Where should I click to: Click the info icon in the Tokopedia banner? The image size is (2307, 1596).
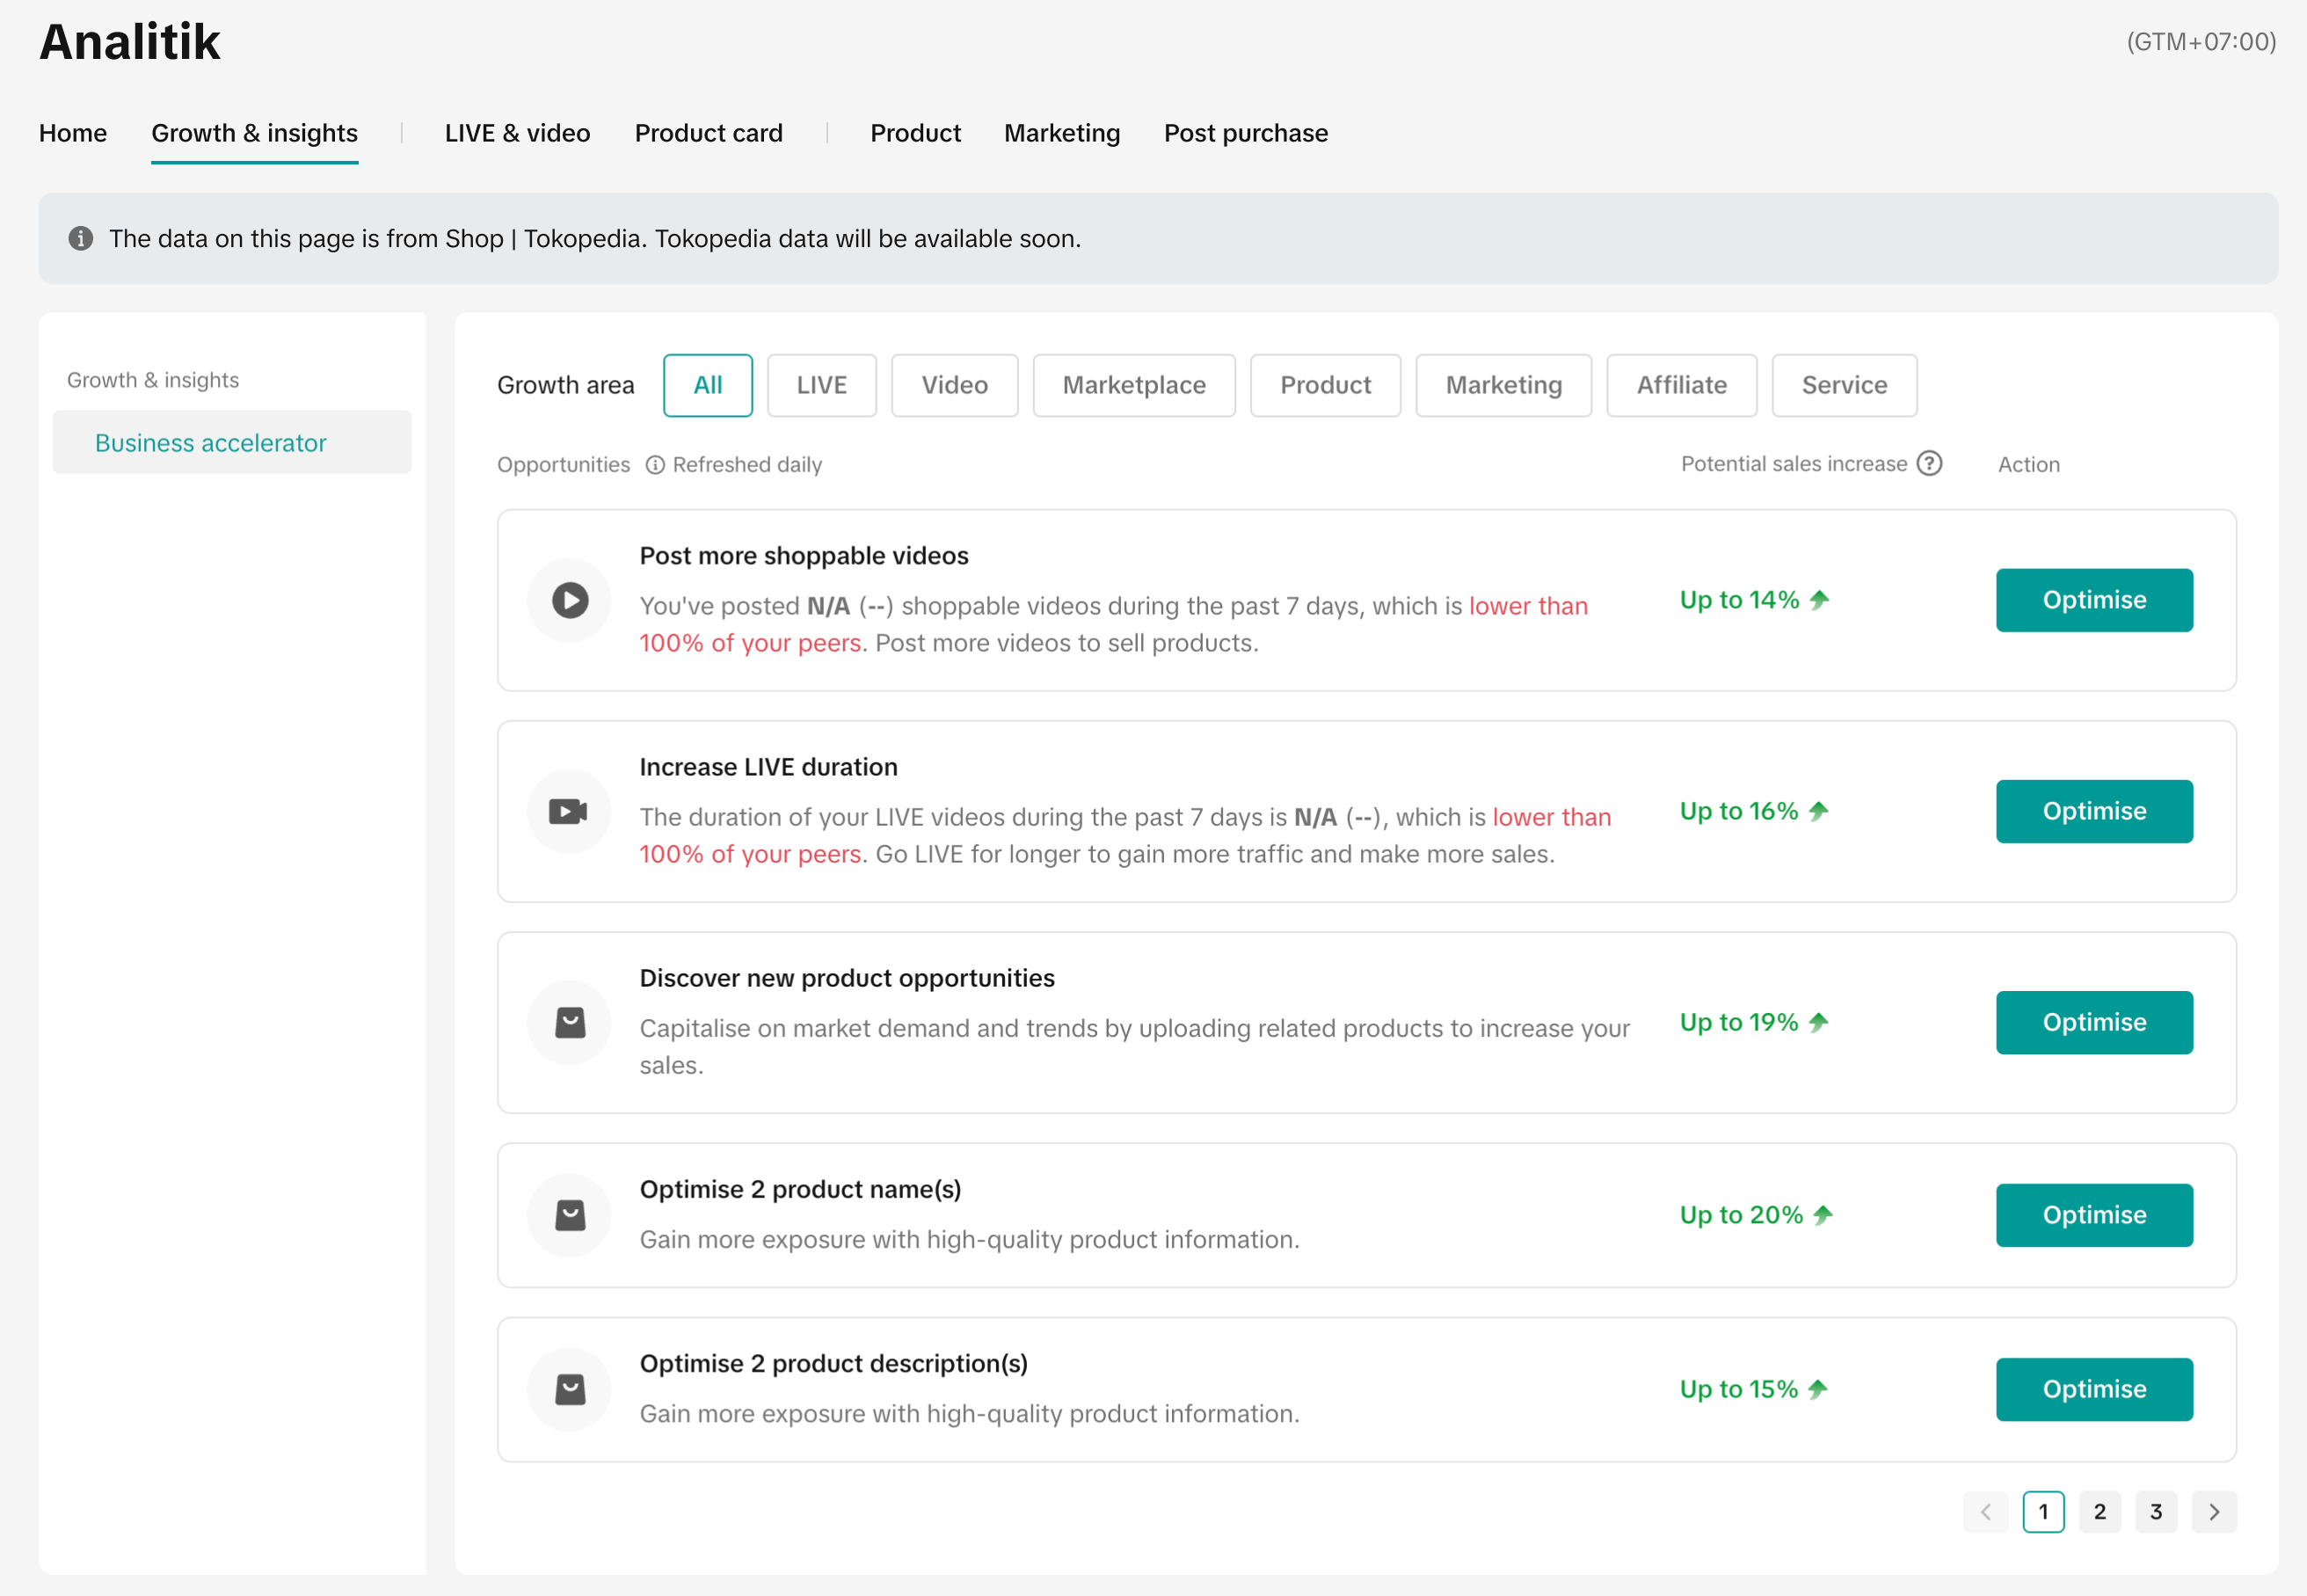click(81, 239)
